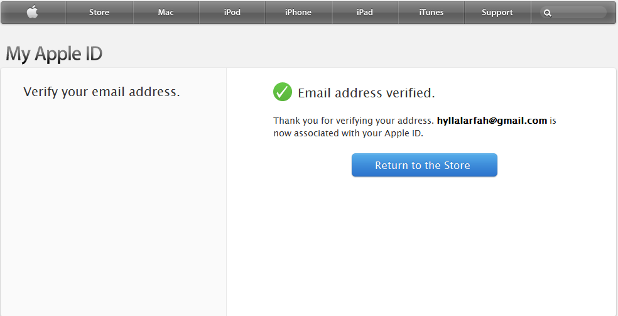
Task: Click the Apple logo home icon
Action: pyautogui.click(x=33, y=12)
